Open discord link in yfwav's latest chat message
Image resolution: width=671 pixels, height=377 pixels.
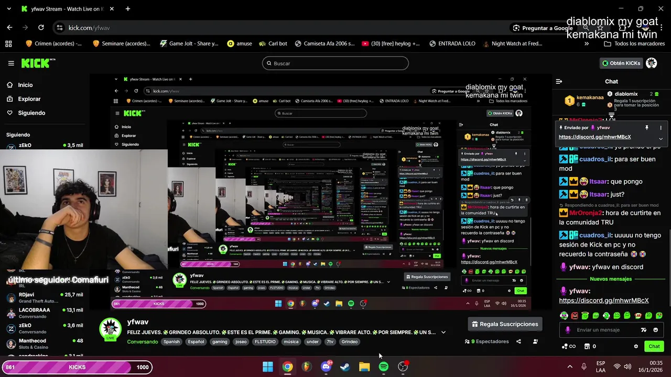coord(604,301)
